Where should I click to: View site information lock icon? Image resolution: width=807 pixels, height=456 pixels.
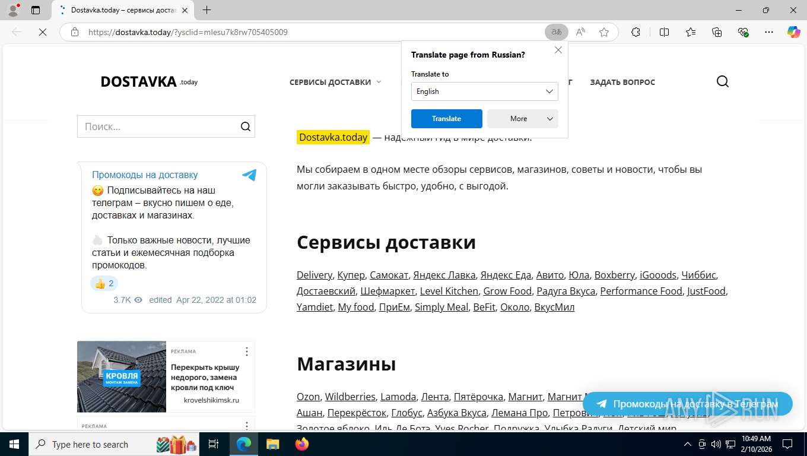(75, 32)
